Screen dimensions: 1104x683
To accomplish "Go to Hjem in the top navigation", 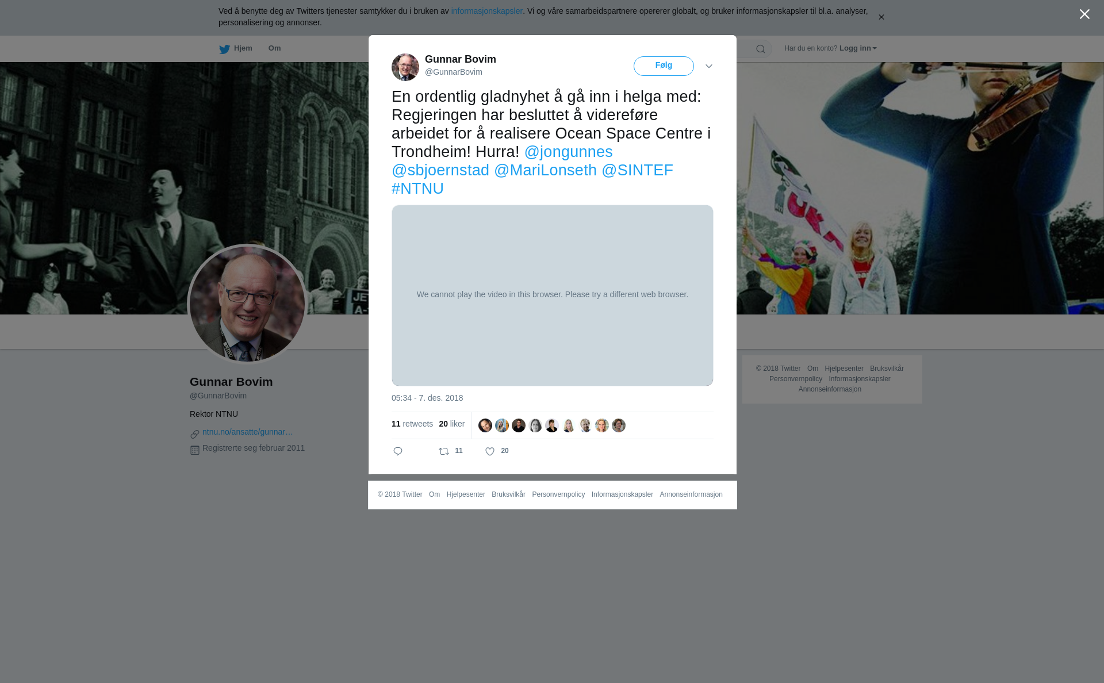I will tap(243, 48).
